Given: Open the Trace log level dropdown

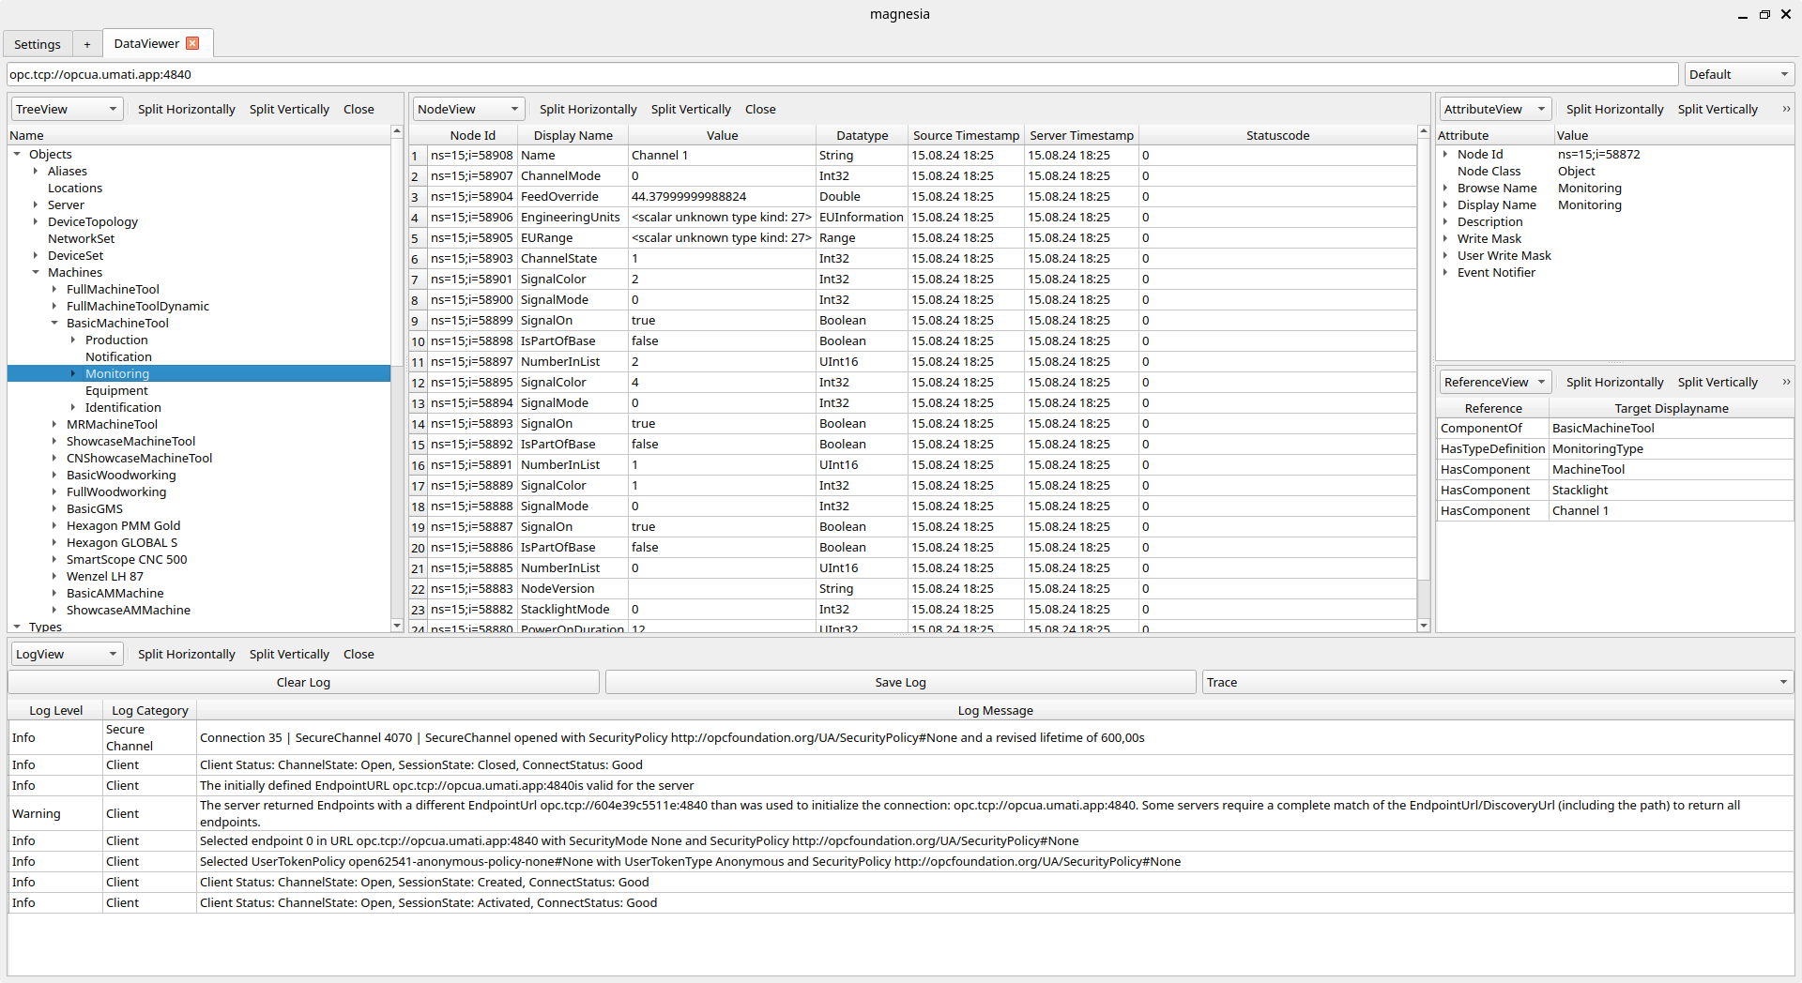Looking at the screenshot, I should coord(1497,682).
